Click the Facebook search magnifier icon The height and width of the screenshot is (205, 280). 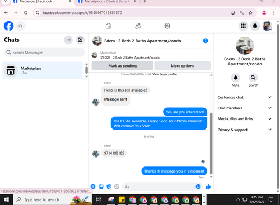[x=21, y=26]
